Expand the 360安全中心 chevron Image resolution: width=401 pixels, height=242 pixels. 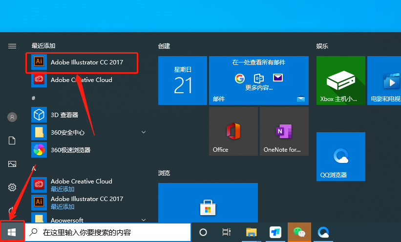tap(144, 132)
